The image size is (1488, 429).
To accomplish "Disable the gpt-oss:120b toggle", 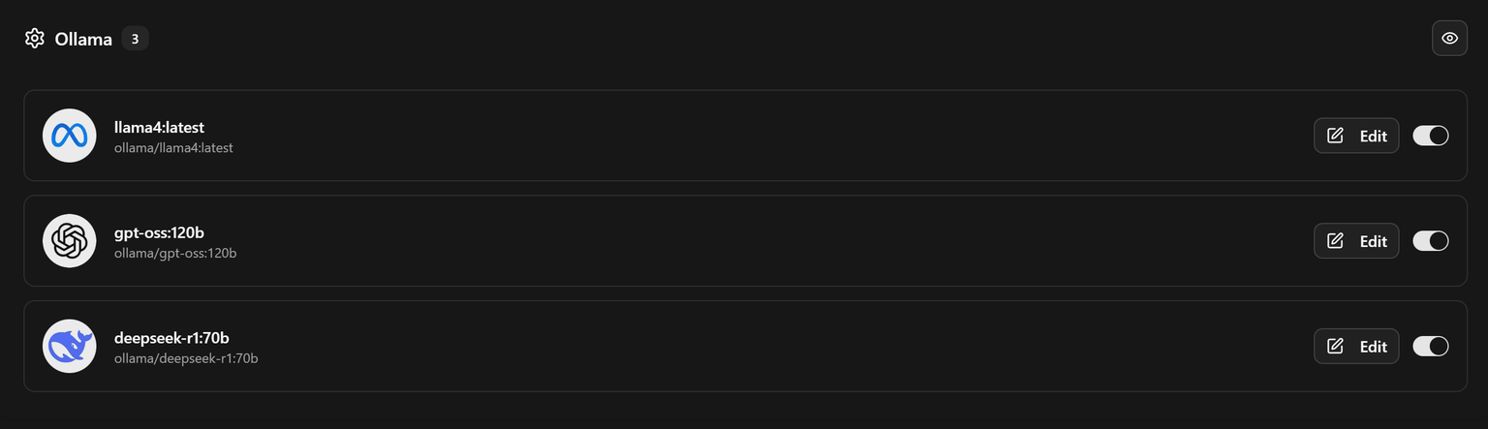I will tap(1430, 241).
